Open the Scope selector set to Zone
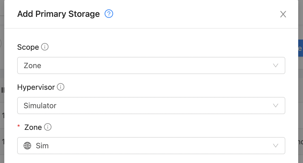This screenshot has width=303, height=163. coord(151,65)
